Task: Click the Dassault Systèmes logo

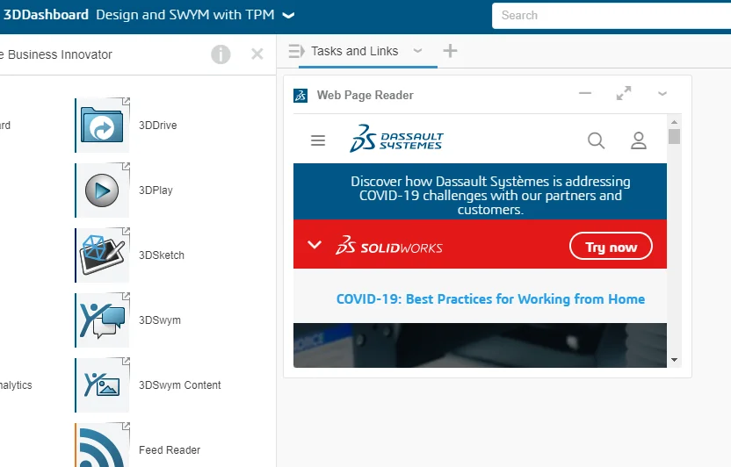Action: click(396, 139)
